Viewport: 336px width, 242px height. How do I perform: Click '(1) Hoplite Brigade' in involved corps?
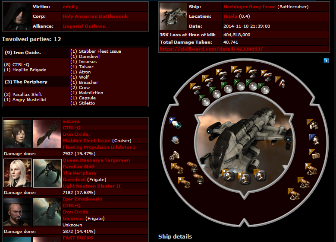click(x=25, y=70)
